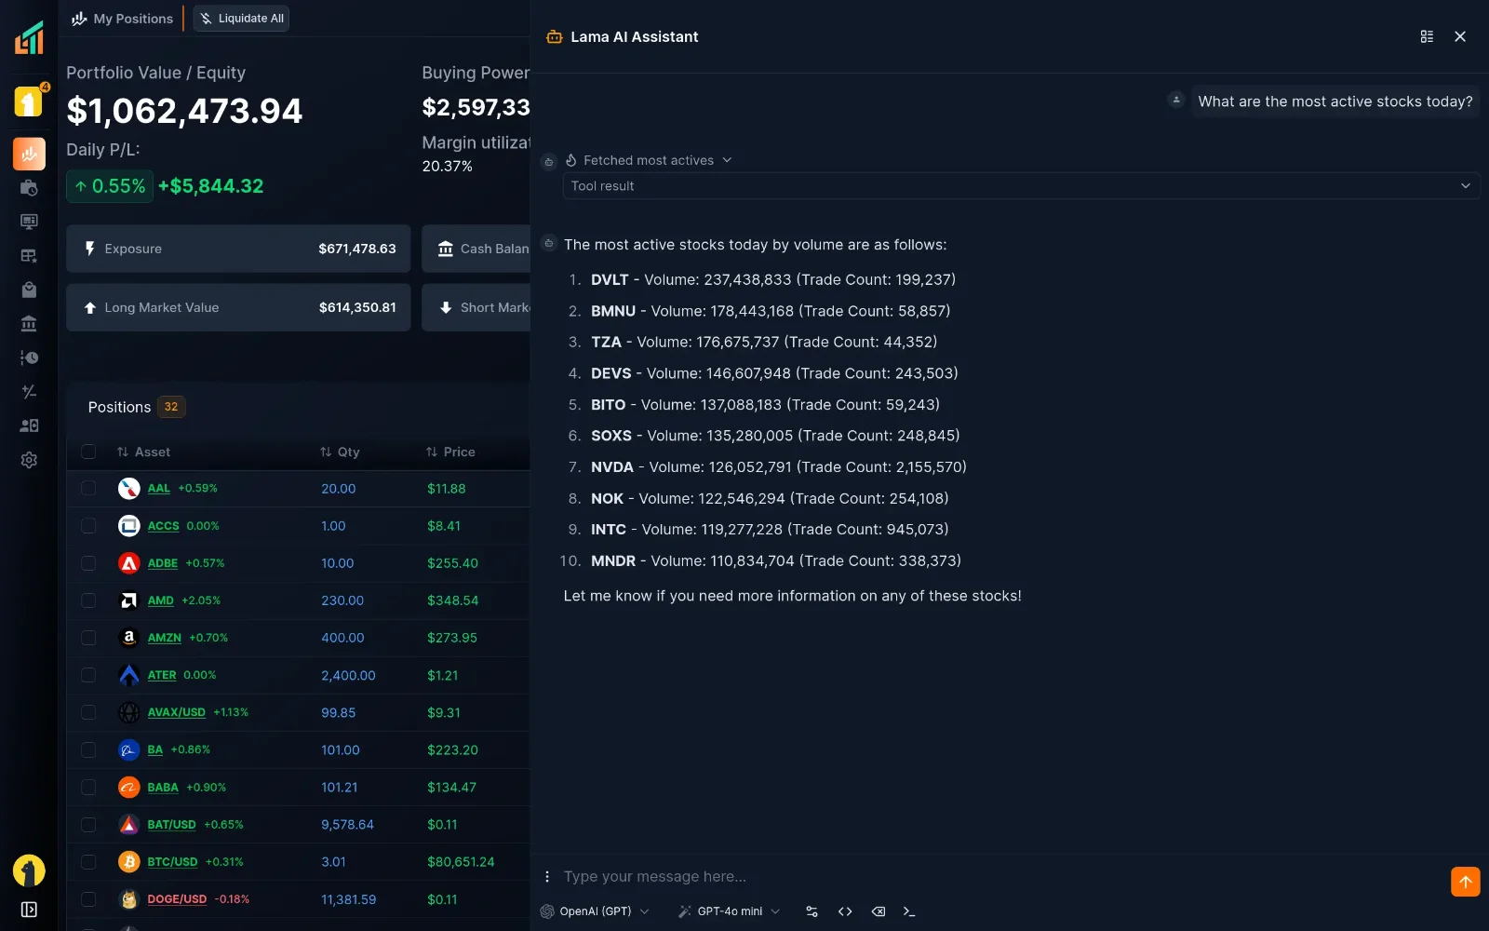The image size is (1489, 931).
Task: Check the ADBE row checkbox
Action: click(x=88, y=563)
